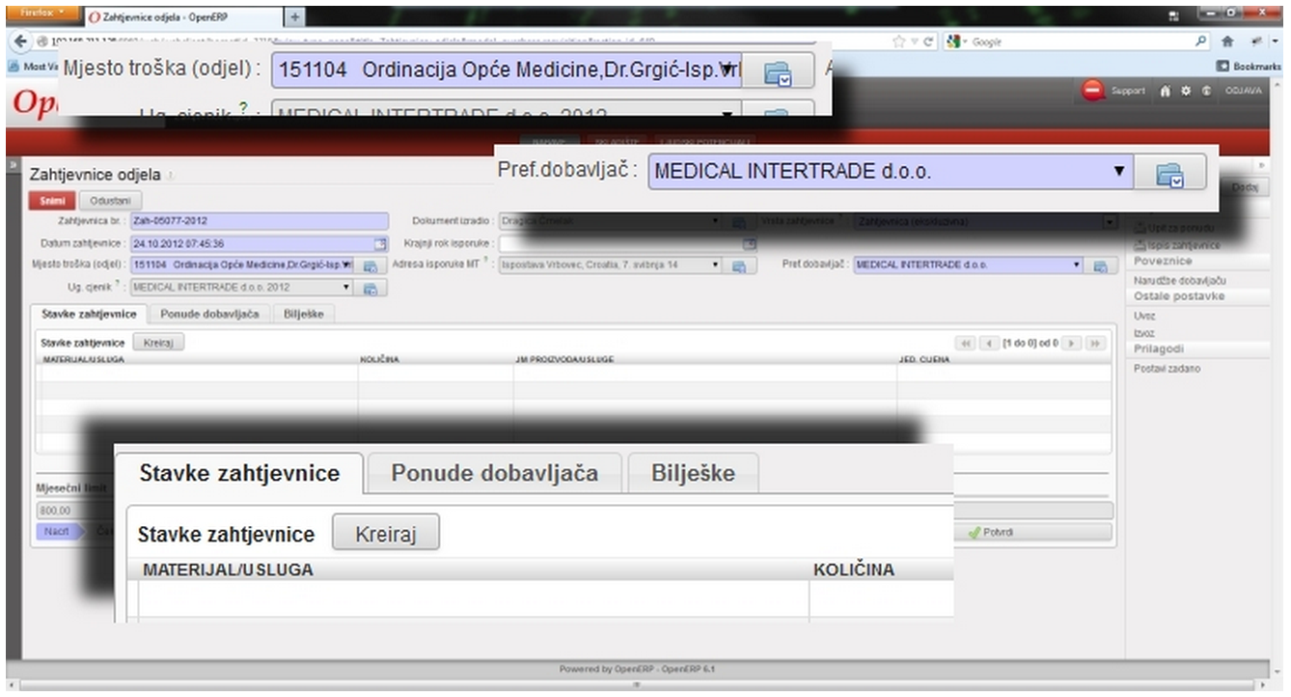Click the Postavi zadano sidebar link
1291x697 pixels.
1167,369
